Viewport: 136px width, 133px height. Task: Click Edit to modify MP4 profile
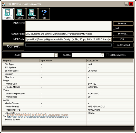[123, 39]
